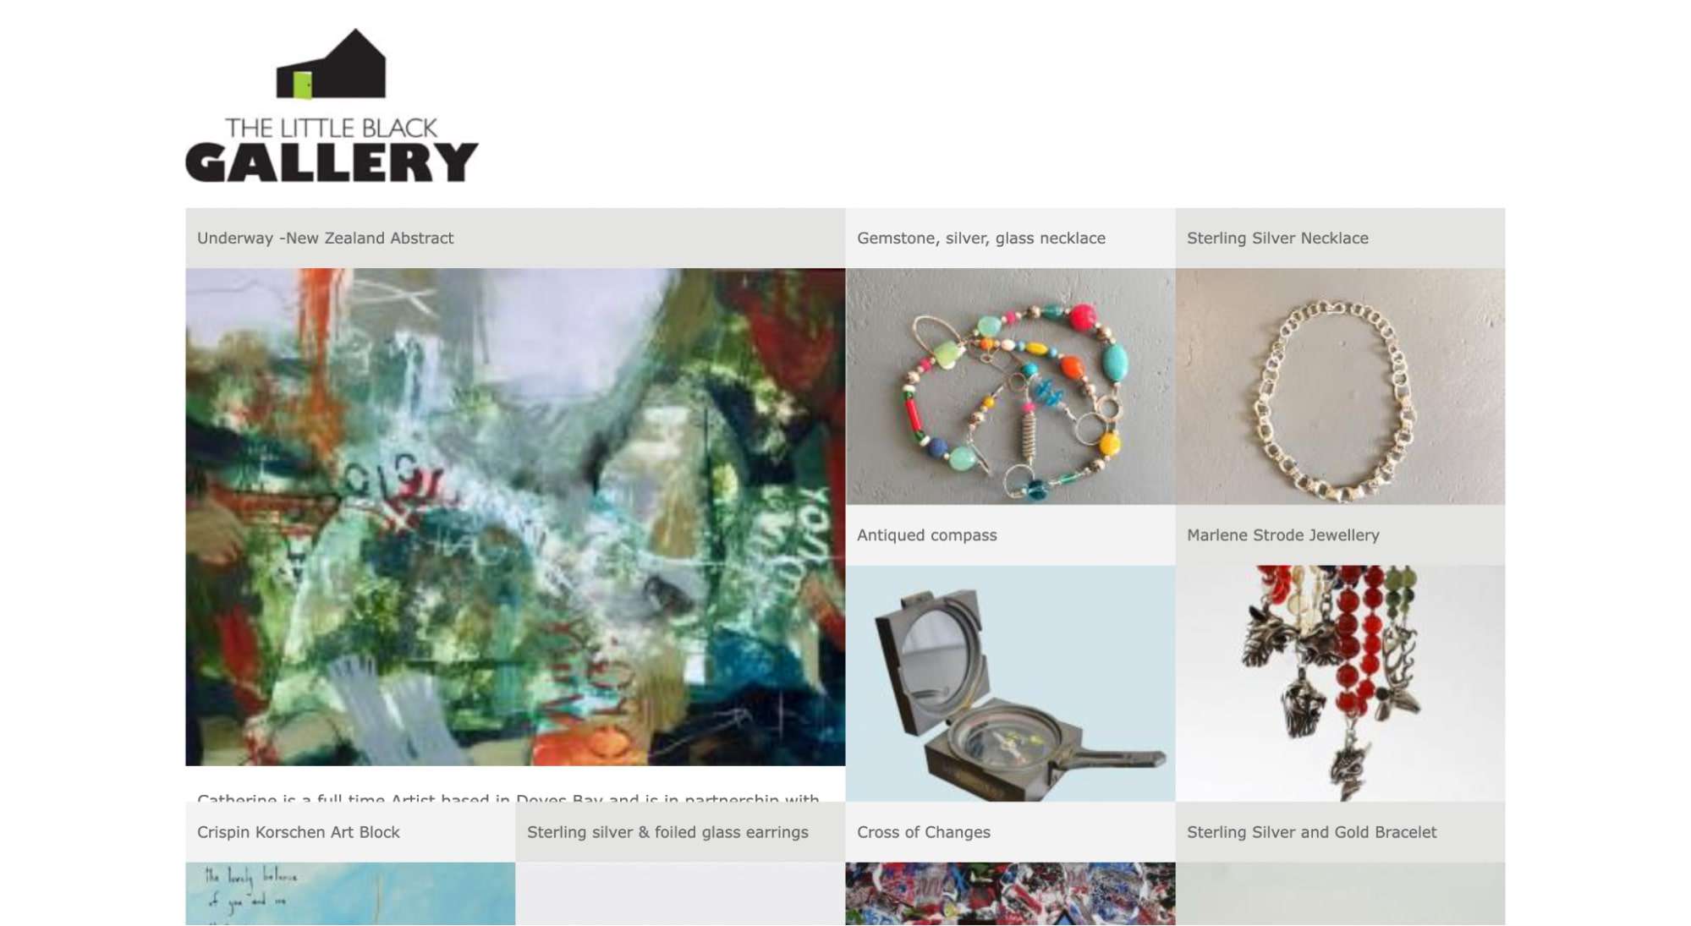Click the Underway -New Zealand Abstract title

click(325, 238)
